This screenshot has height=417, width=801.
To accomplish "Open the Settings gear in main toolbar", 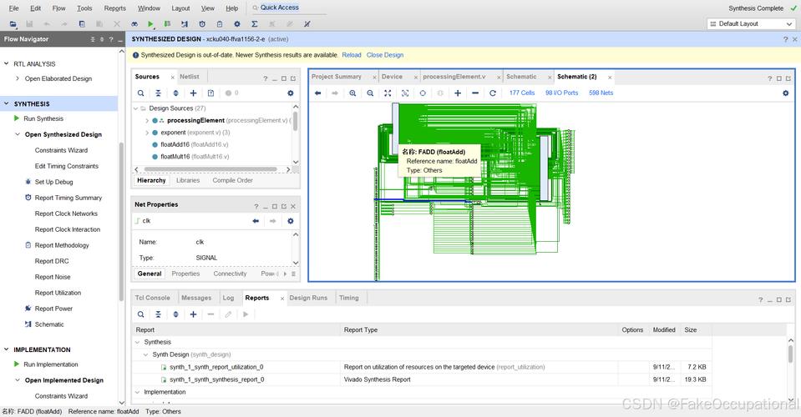I will [x=237, y=24].
